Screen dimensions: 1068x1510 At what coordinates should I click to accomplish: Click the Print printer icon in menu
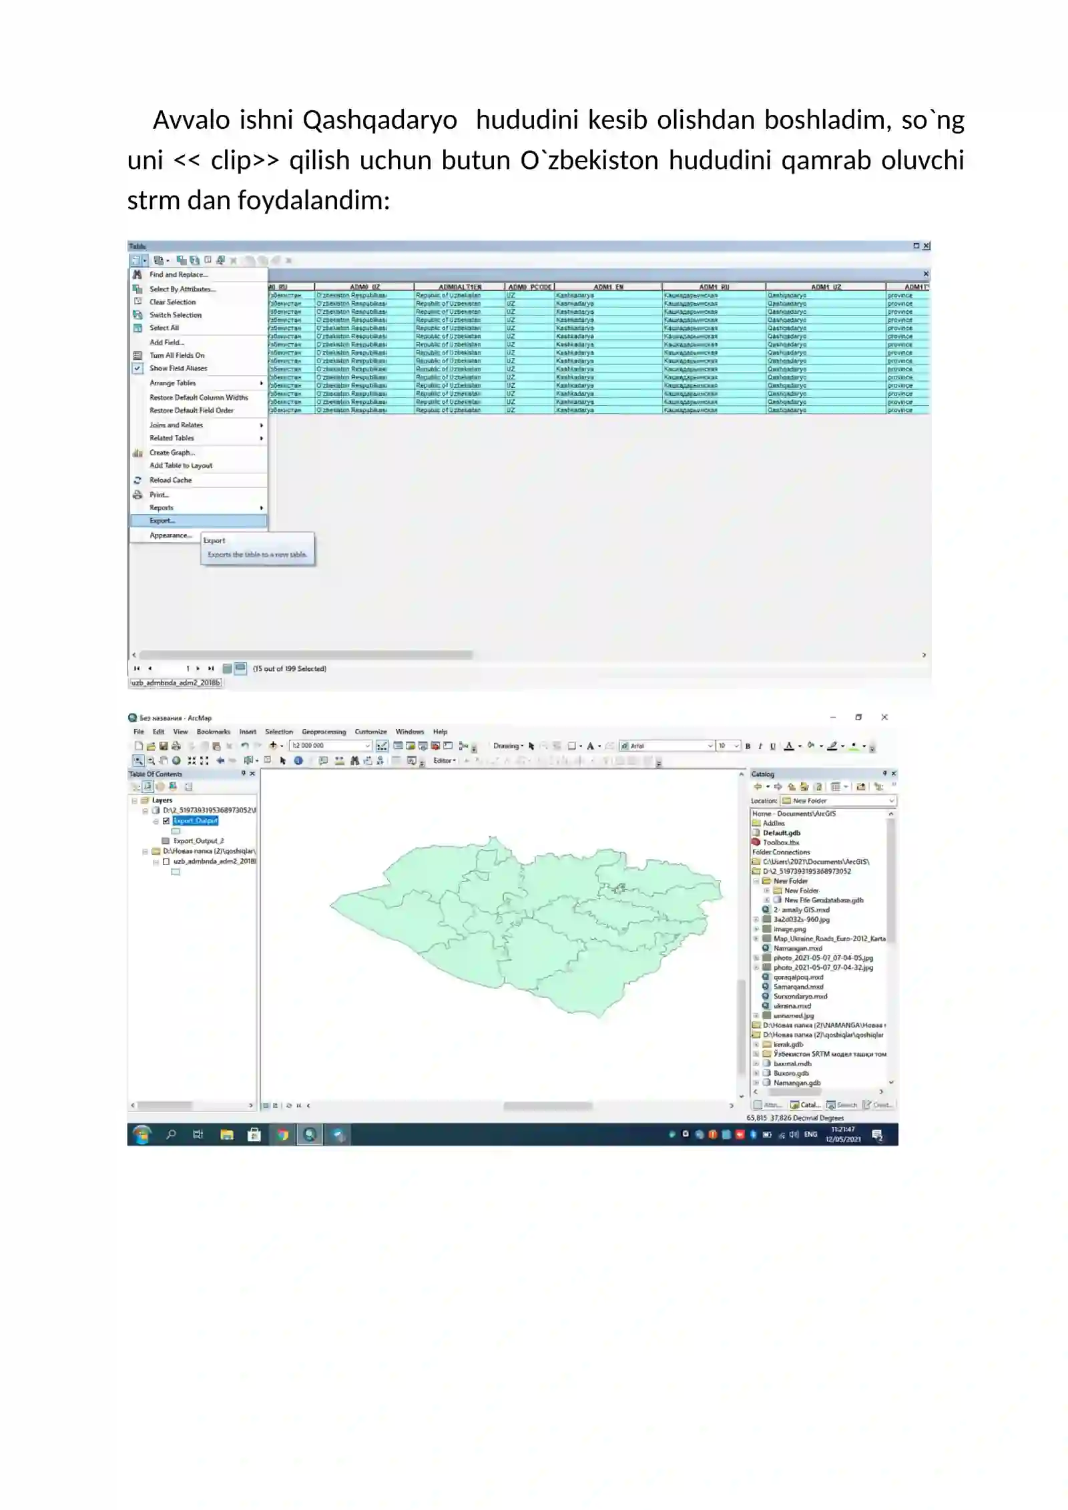(138, 495)
